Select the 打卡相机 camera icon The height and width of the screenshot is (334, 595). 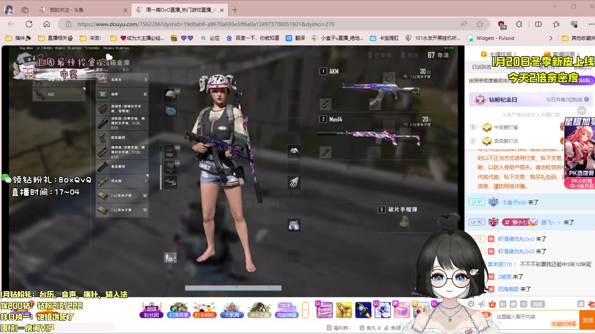(205, 309)
